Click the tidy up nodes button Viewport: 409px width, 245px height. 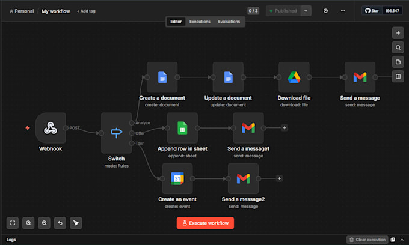coord(76,223)
